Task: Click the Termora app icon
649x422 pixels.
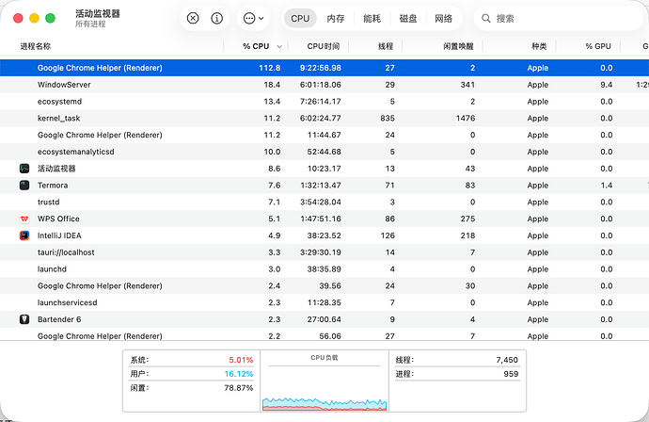Action: click(24, 186)
